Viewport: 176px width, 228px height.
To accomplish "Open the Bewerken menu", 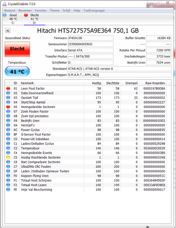I will 25,11.
